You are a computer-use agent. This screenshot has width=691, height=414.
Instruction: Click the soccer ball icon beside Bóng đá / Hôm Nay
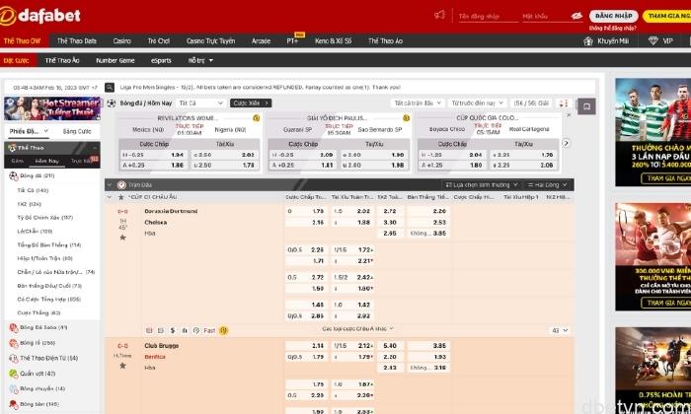pos(111,103)
